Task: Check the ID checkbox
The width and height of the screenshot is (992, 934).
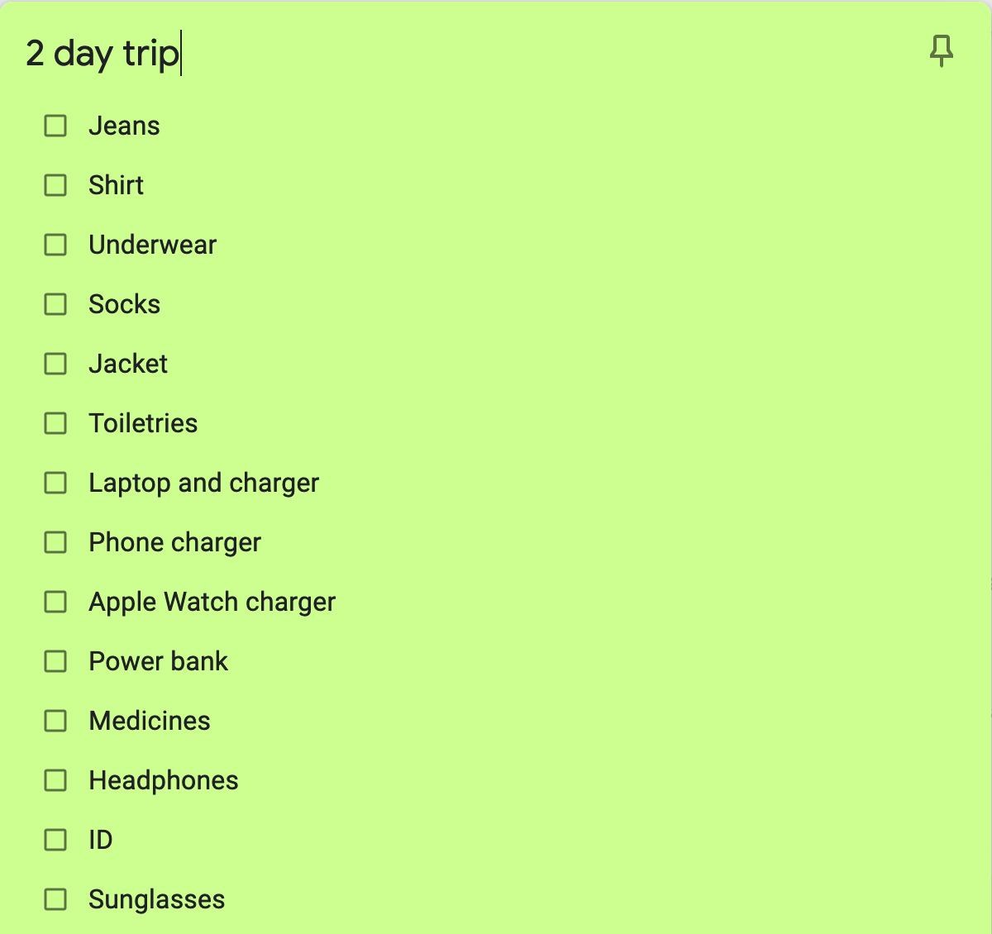Action: click(55, 840)
